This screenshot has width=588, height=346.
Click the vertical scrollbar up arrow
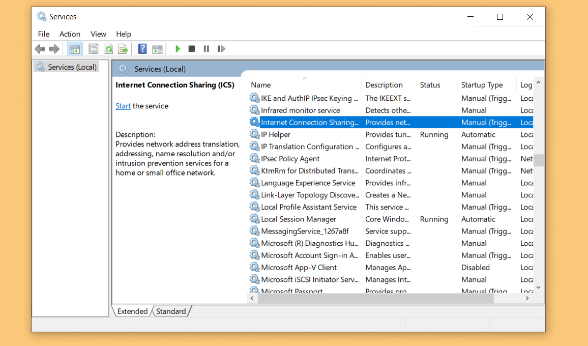[539, 82]
